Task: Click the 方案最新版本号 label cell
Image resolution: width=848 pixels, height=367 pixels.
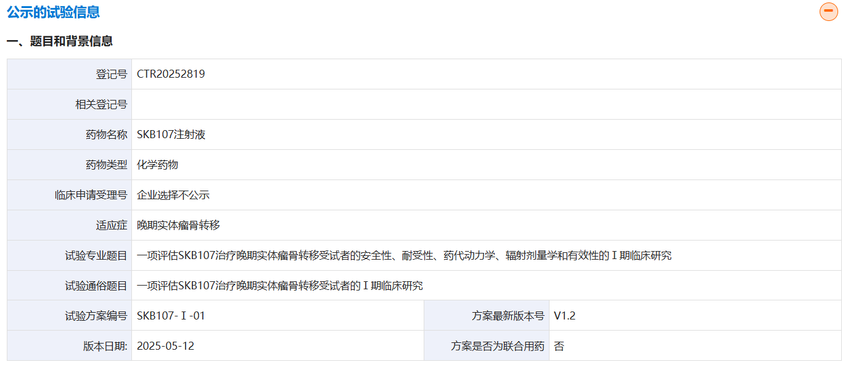Action: click(487, 316)
